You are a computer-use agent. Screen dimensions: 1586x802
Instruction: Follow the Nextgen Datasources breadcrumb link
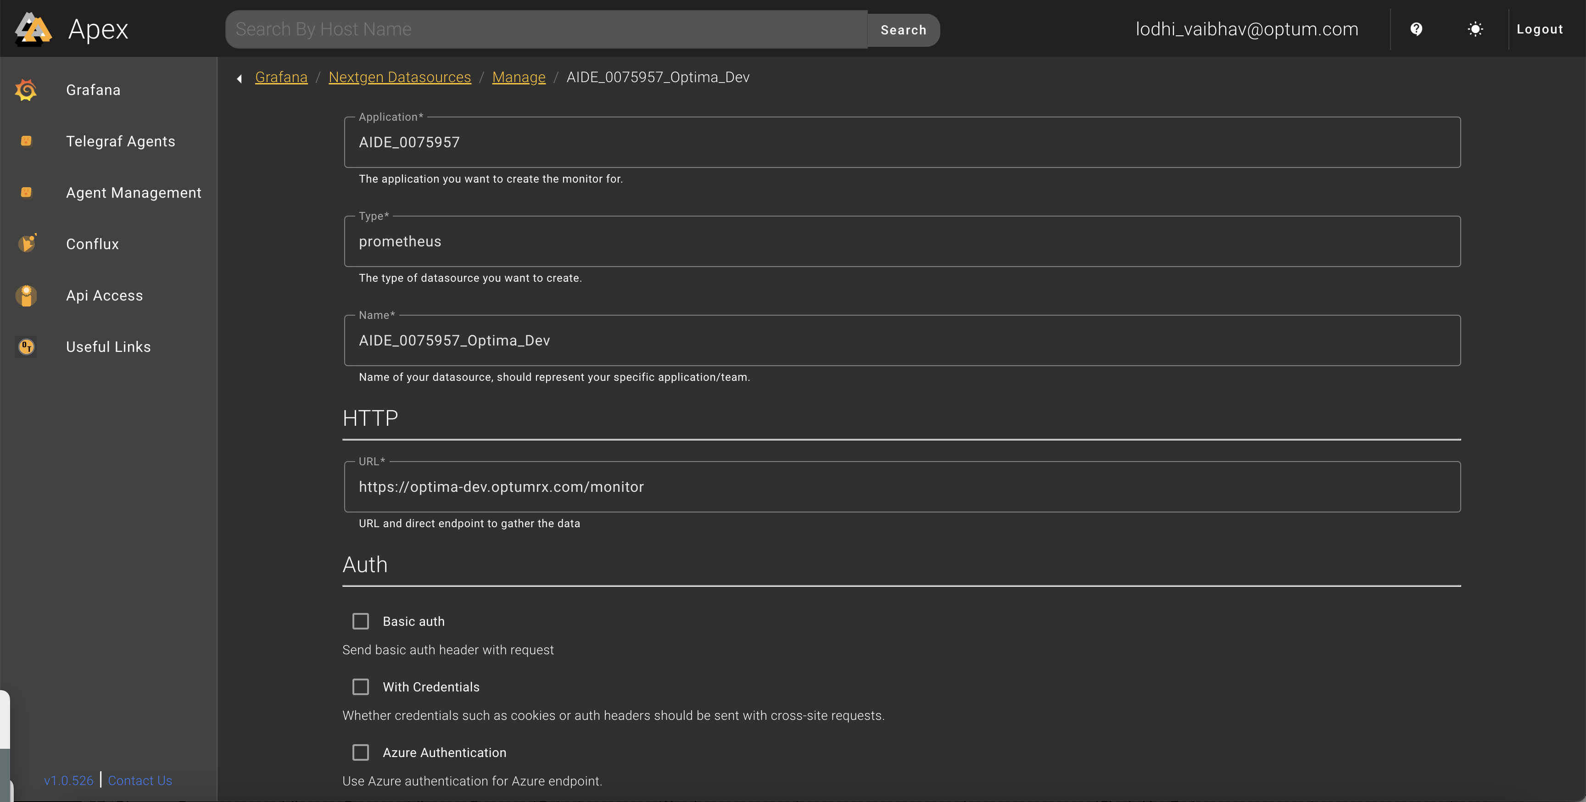(x=400, y=77)
